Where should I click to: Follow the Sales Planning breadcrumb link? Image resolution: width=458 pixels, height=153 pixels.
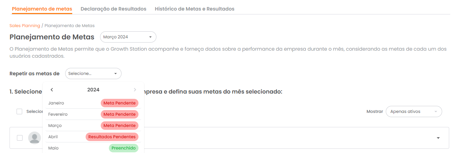tap(25, 26)
